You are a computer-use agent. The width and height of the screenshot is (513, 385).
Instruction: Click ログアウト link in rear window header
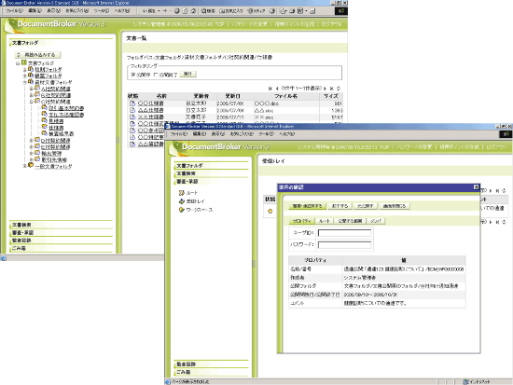[x=331, y=24]
